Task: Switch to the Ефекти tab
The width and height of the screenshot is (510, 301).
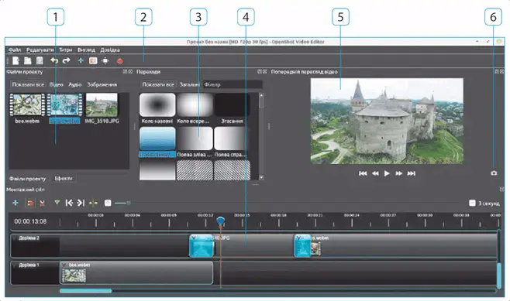Action: [64, 178]
